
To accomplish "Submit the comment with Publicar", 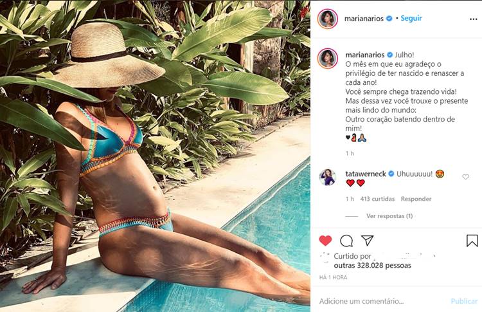I will pyautogui.click(x=464, y=301).
